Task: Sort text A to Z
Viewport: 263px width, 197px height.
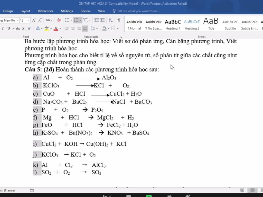Action: [111, 20]
